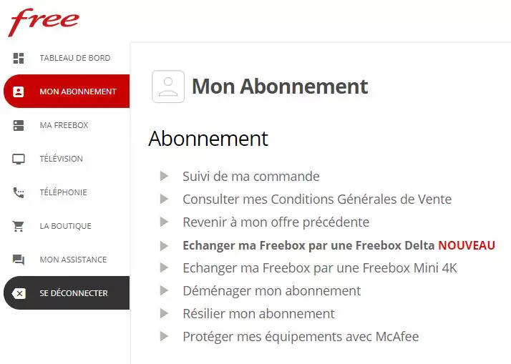
Task: Select Echanger ma Freebox par une Freebox Delta
Action: click(x=308, y=245)
